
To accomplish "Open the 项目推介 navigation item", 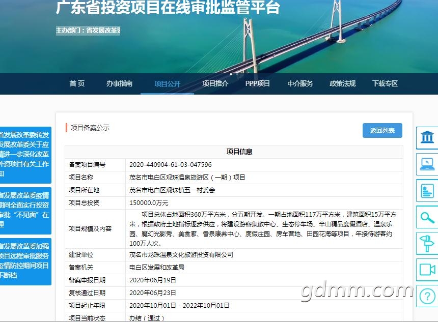I will pyautogui.click(x=215, y=83).
